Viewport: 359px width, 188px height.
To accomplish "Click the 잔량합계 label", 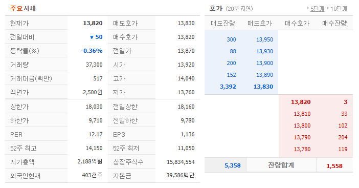I will pyautogui.click(x=281, y=165).
